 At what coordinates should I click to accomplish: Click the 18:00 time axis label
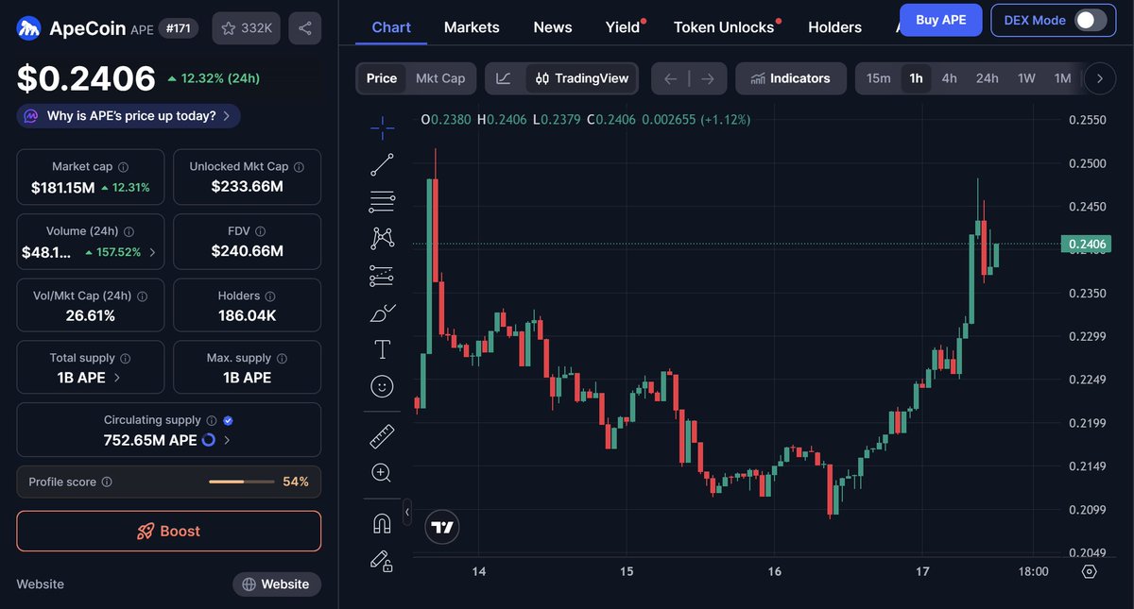click(1033, 571)
